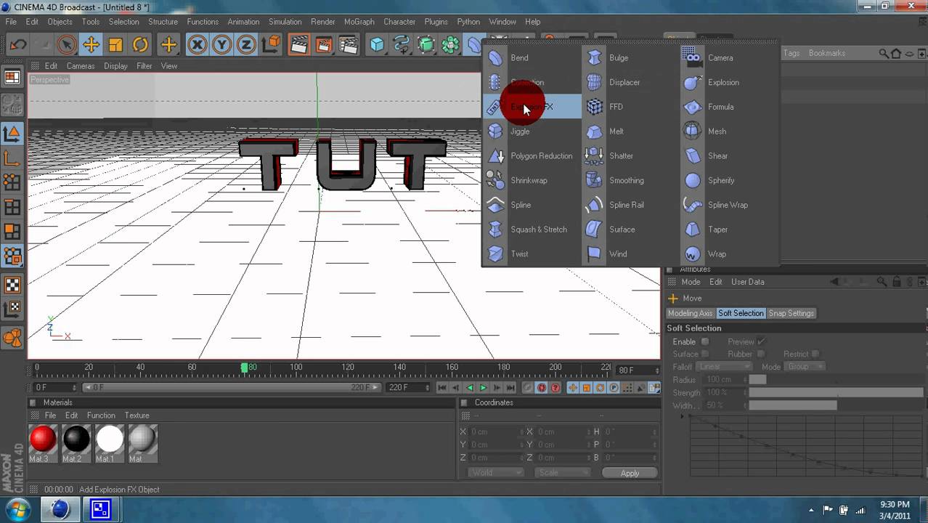This screenshot has width=928, height=523.
Task: Open viewport Display menu
Action: pyautogui.click(x=115, y=66)
